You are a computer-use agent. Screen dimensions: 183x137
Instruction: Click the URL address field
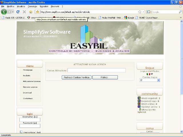point(89,12)
